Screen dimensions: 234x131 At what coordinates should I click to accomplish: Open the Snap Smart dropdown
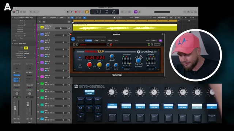143,17
